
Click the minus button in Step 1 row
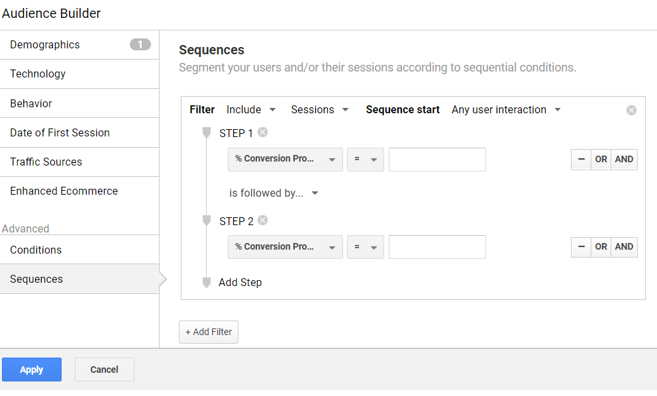click(x=581, y=159)
